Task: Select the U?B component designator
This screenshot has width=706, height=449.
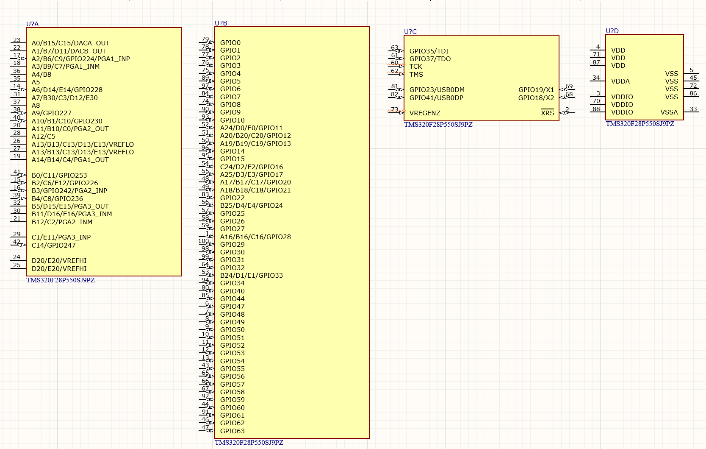Action: (221, 23)
